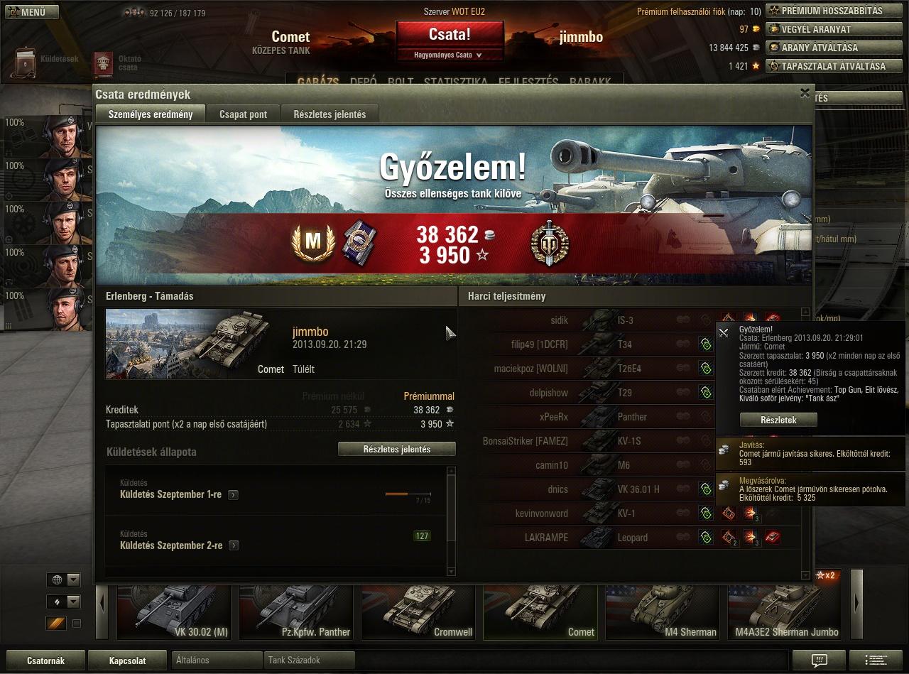Open the vehicle type filter dropdown
Image resolution: width=909 pixels, height=674 pixels.
[64, 602]
